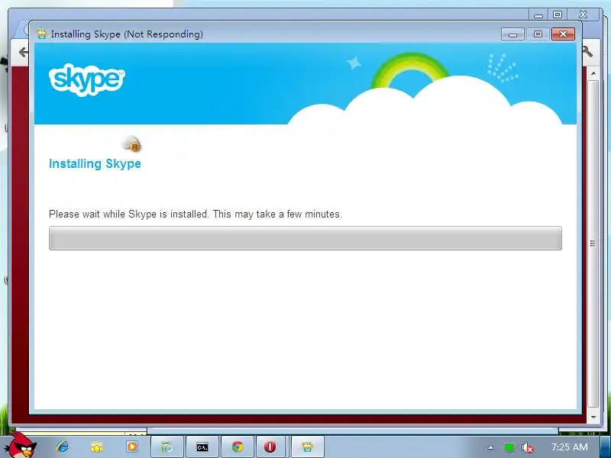Click the browser scrollbar down arrow
Image resolution: width=611 pixels, height=458 pixels.
593,417
